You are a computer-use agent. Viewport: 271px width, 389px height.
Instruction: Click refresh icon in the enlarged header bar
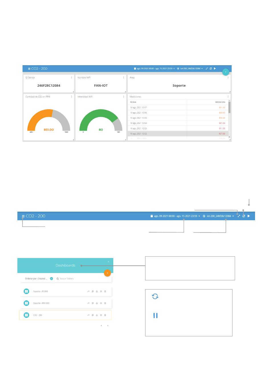(x=244, y=216)
